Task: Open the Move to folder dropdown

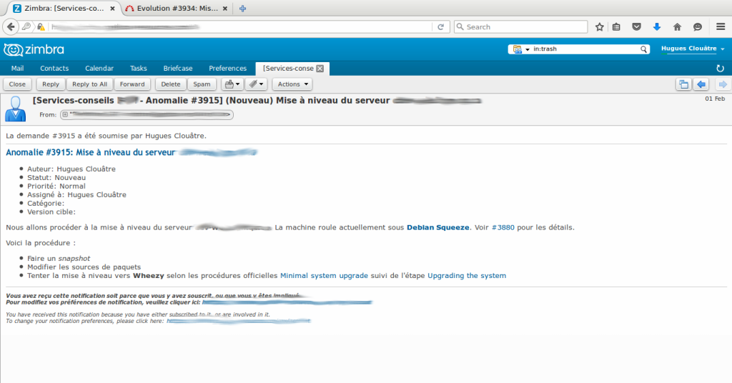Action: point(232,84)
